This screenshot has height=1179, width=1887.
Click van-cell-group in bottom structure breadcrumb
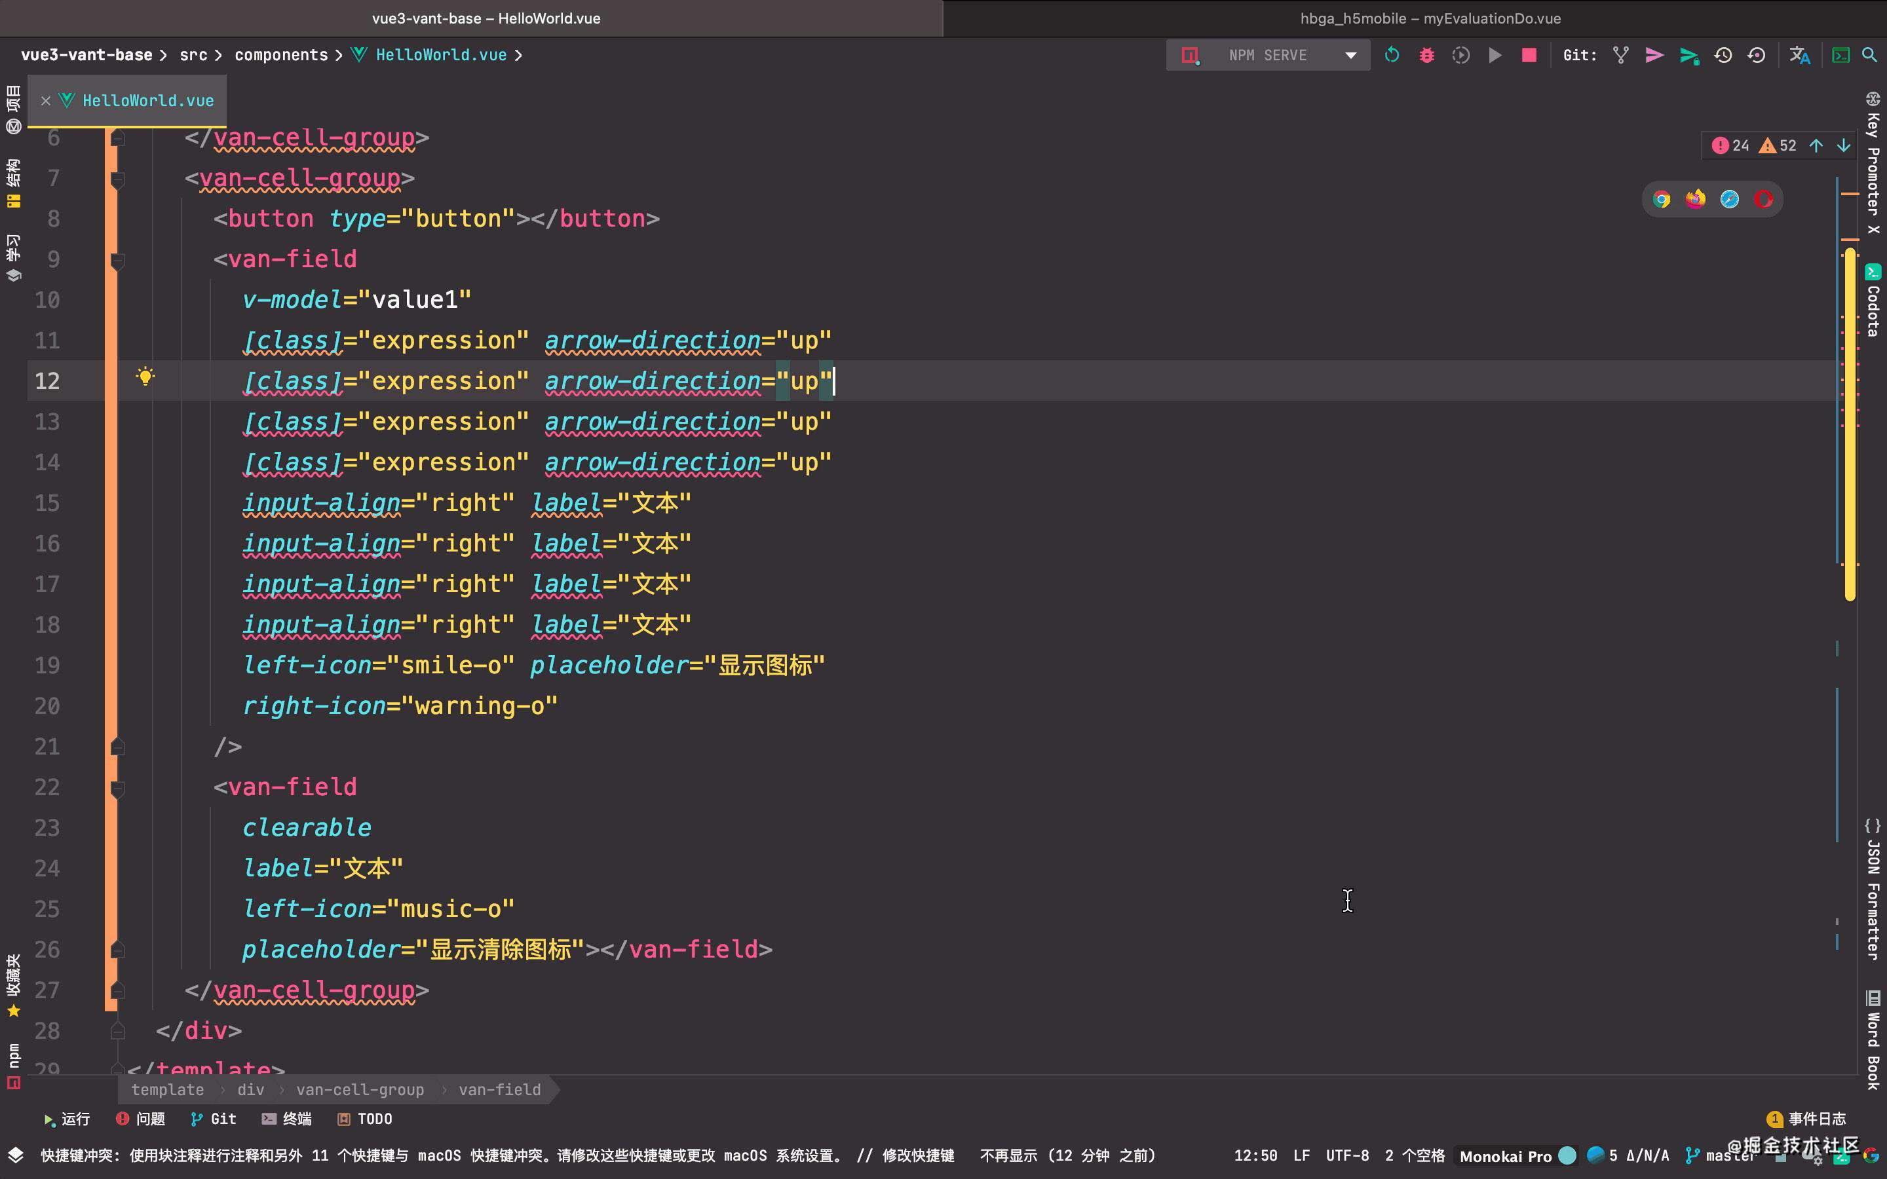(x=360, y=1089)
